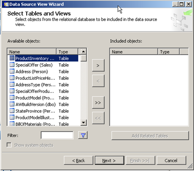Add all objects with the >> button

(98, 103)
